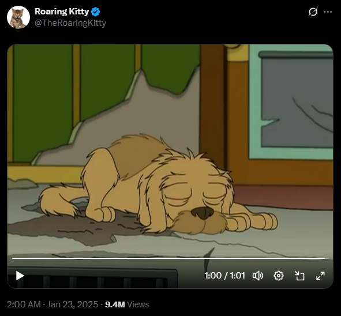The height and width of the screenshot is (316, 341).
Task: Click the playhead at the progress bar end
Action: coord(326,258)
